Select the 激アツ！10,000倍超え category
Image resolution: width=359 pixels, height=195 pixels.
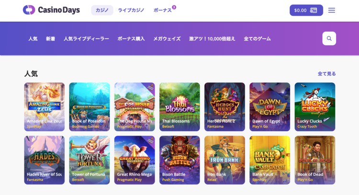click(x=212, y=39)
